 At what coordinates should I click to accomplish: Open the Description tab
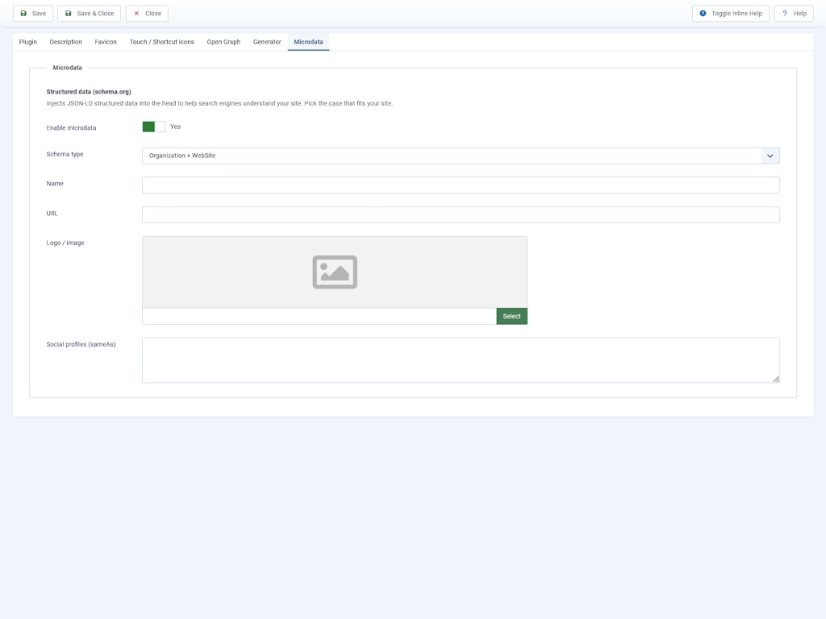coord(66,42)
